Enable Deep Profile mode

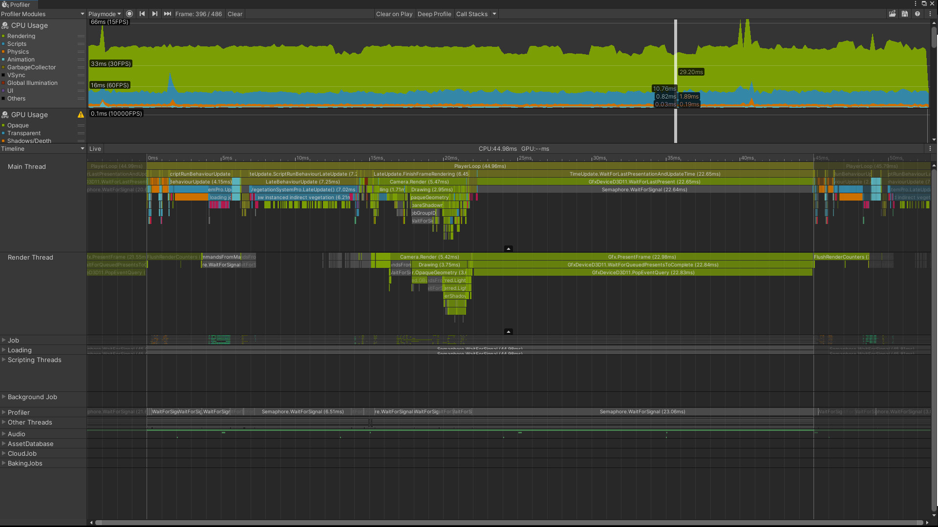tap(434, 14)
